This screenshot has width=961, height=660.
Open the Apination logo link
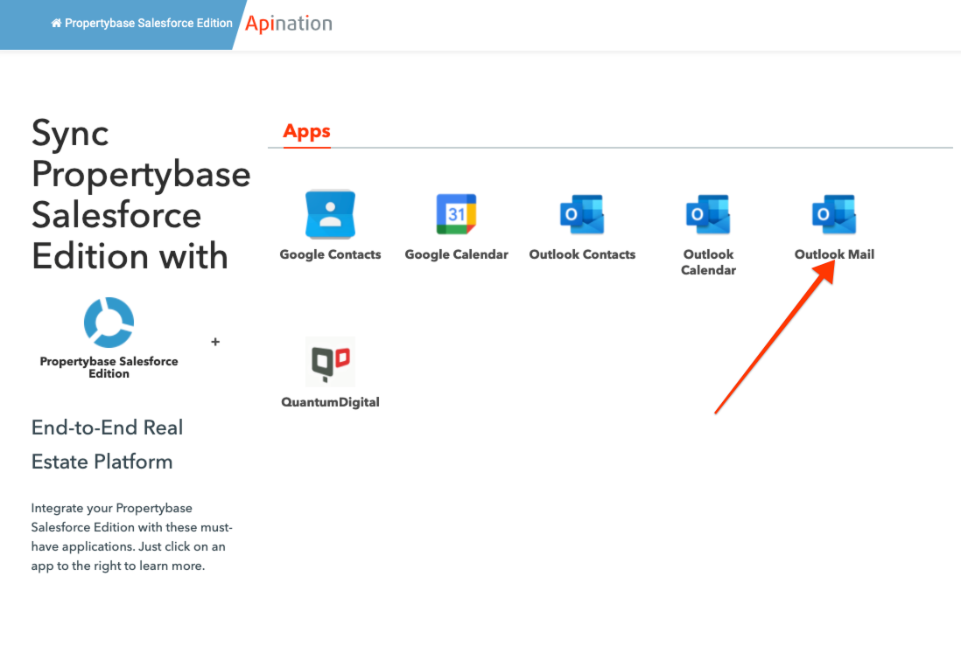[289, 24]
